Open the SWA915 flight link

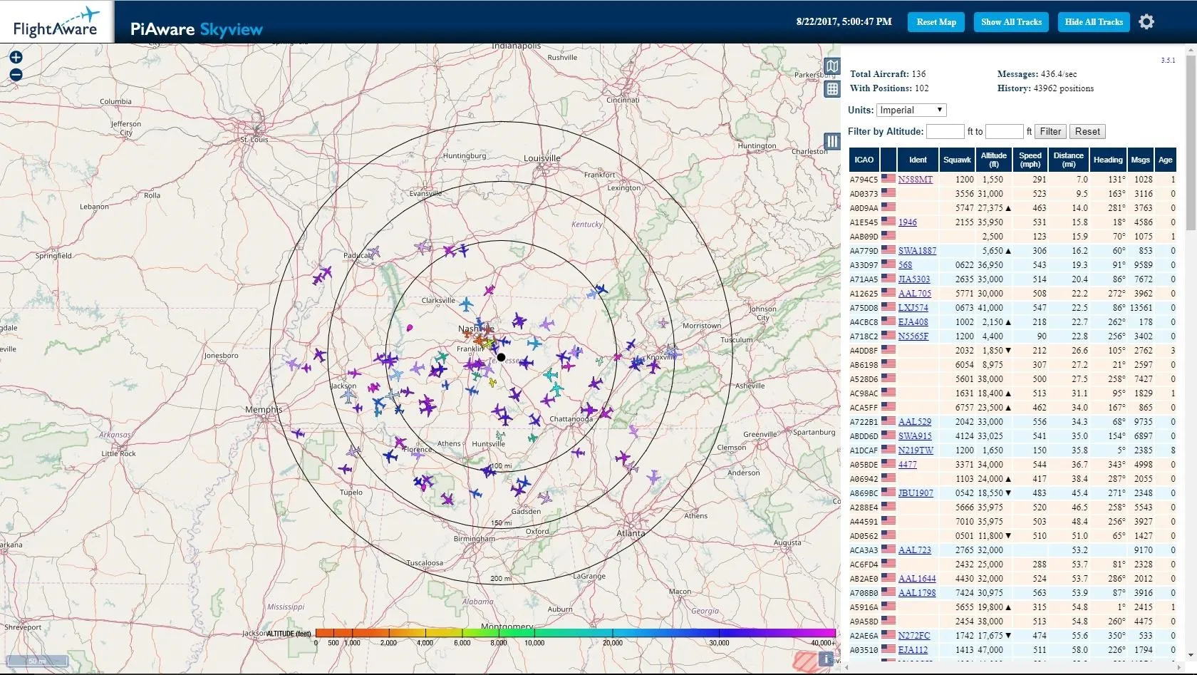point(915,436)
